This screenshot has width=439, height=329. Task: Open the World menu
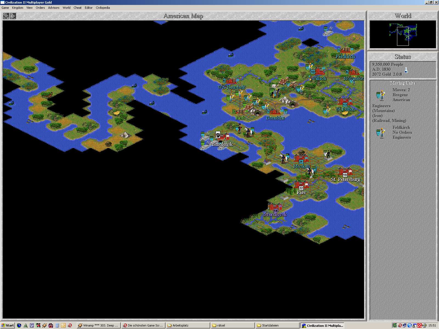coord(66,8)
